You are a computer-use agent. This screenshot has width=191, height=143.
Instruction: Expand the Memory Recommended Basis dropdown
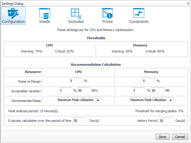point(151,100)
